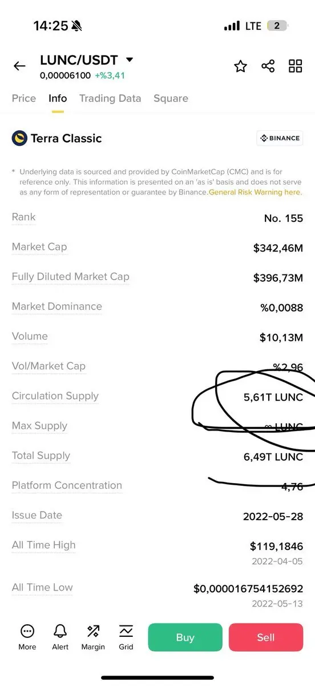This screenshot has width=315, height=686.
Task: Switch to the Price tab
Action: tap(24, 98)
